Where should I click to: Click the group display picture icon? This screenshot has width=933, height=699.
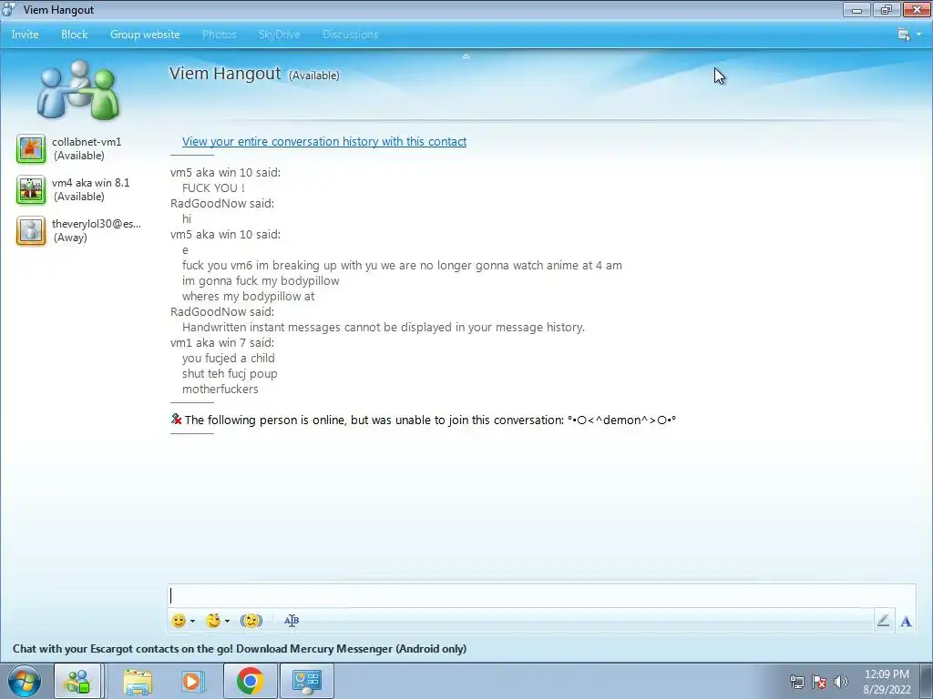click(78, 89)
